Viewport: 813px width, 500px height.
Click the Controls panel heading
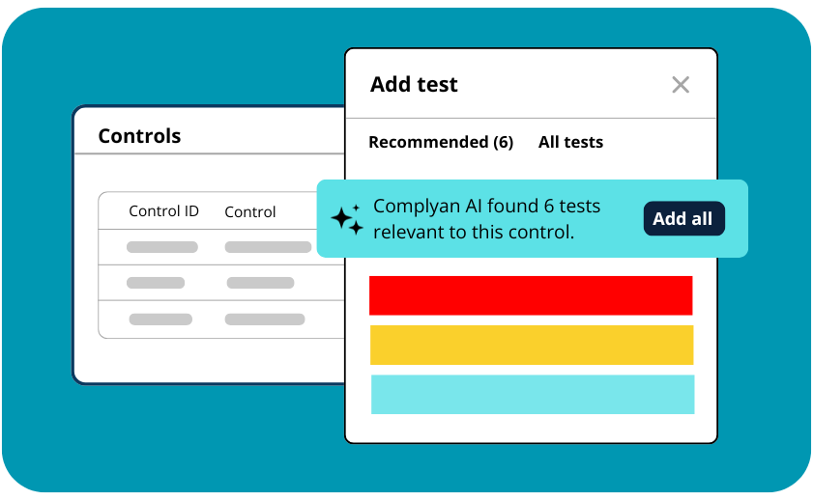(x=139, y=136)
